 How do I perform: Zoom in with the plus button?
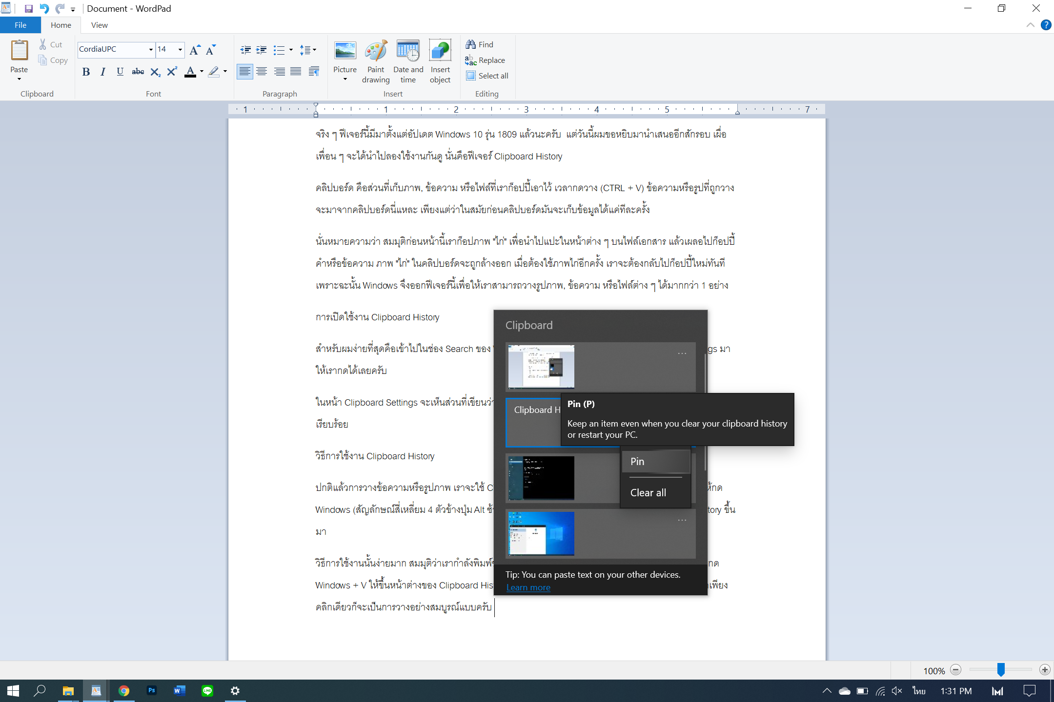(1045, 670)
